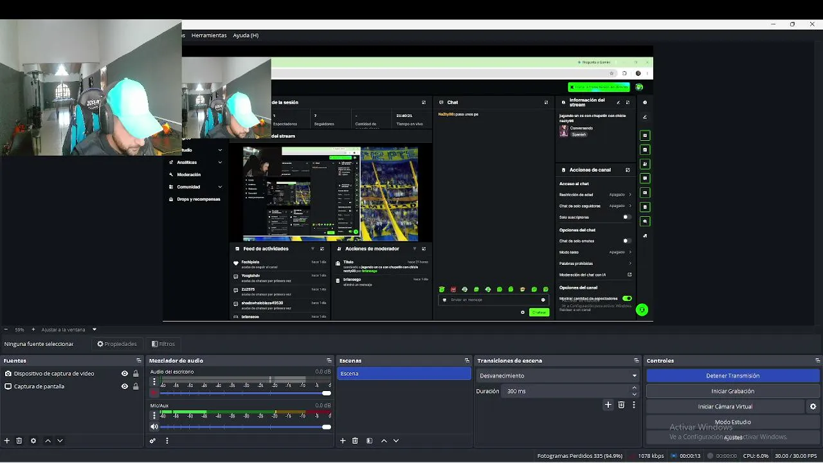Open Ajustar a la ventana scale dropdown
Image resolution: width=823 pixels, height=463 pixels.
69,329
